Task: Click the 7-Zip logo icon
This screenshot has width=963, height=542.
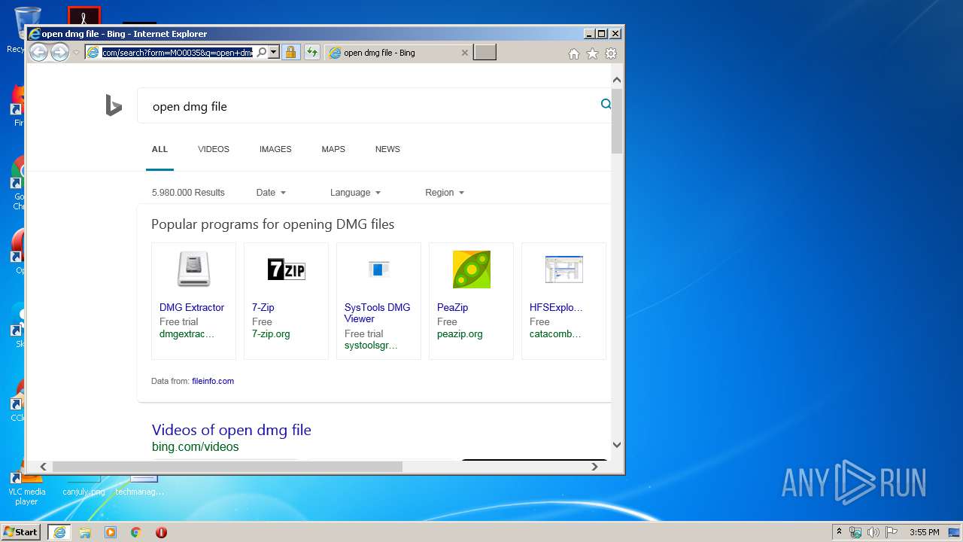Action: click(286, 269)
